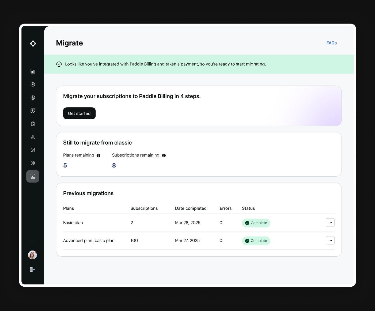This screenshot has width=375, height=311.
Task: Click the user profile avatar
Action: click(32, 255)
